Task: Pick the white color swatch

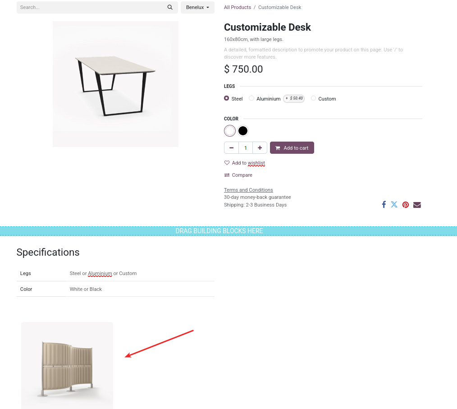Action: point(230,131)
